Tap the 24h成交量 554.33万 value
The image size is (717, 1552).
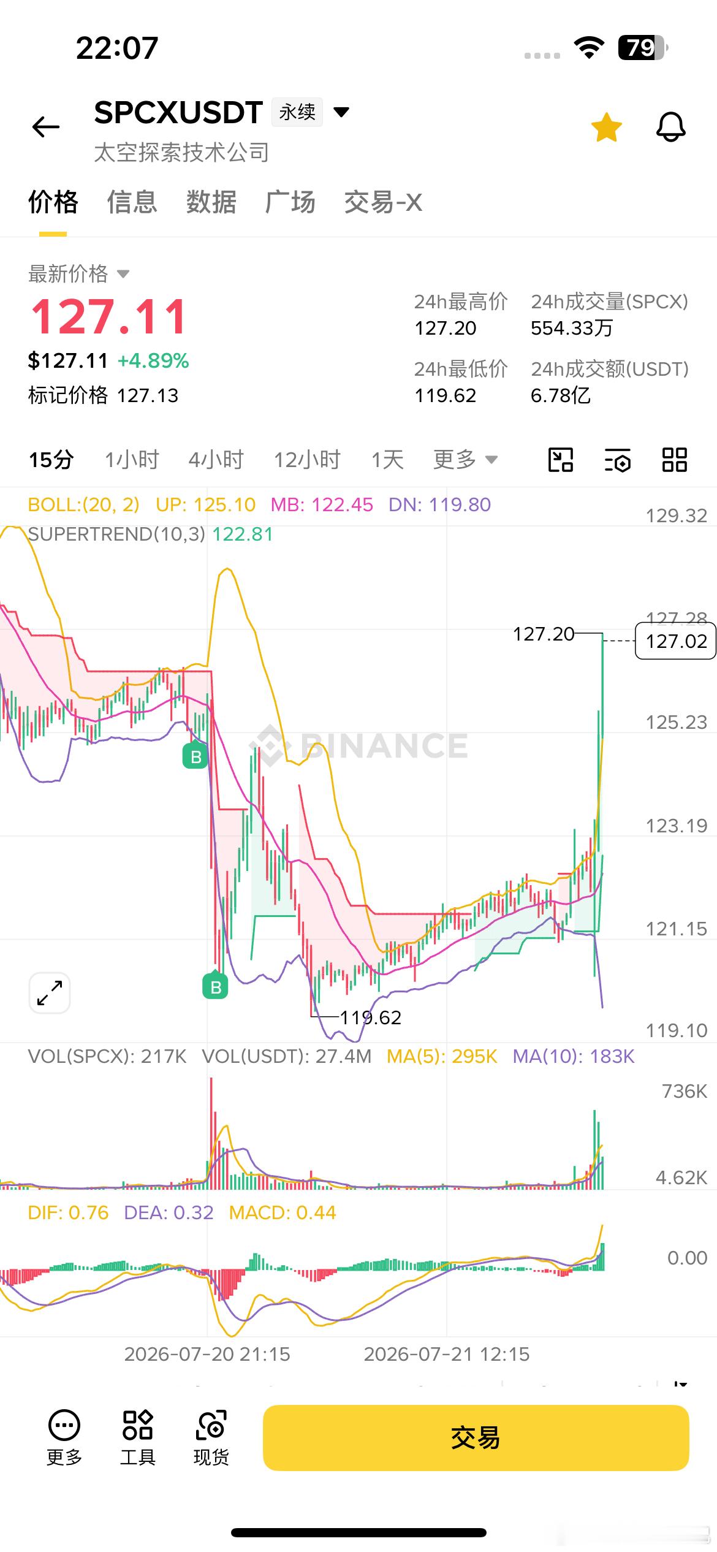point(572,328)
